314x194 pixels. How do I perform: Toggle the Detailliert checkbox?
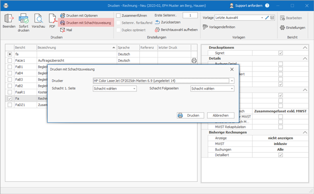[281, 155]
